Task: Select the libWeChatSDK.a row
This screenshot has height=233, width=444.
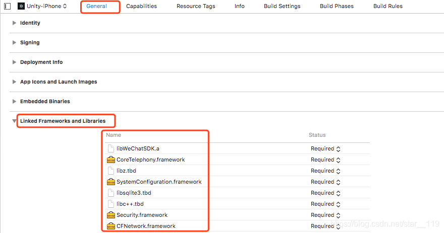Action: coord(237,148)
